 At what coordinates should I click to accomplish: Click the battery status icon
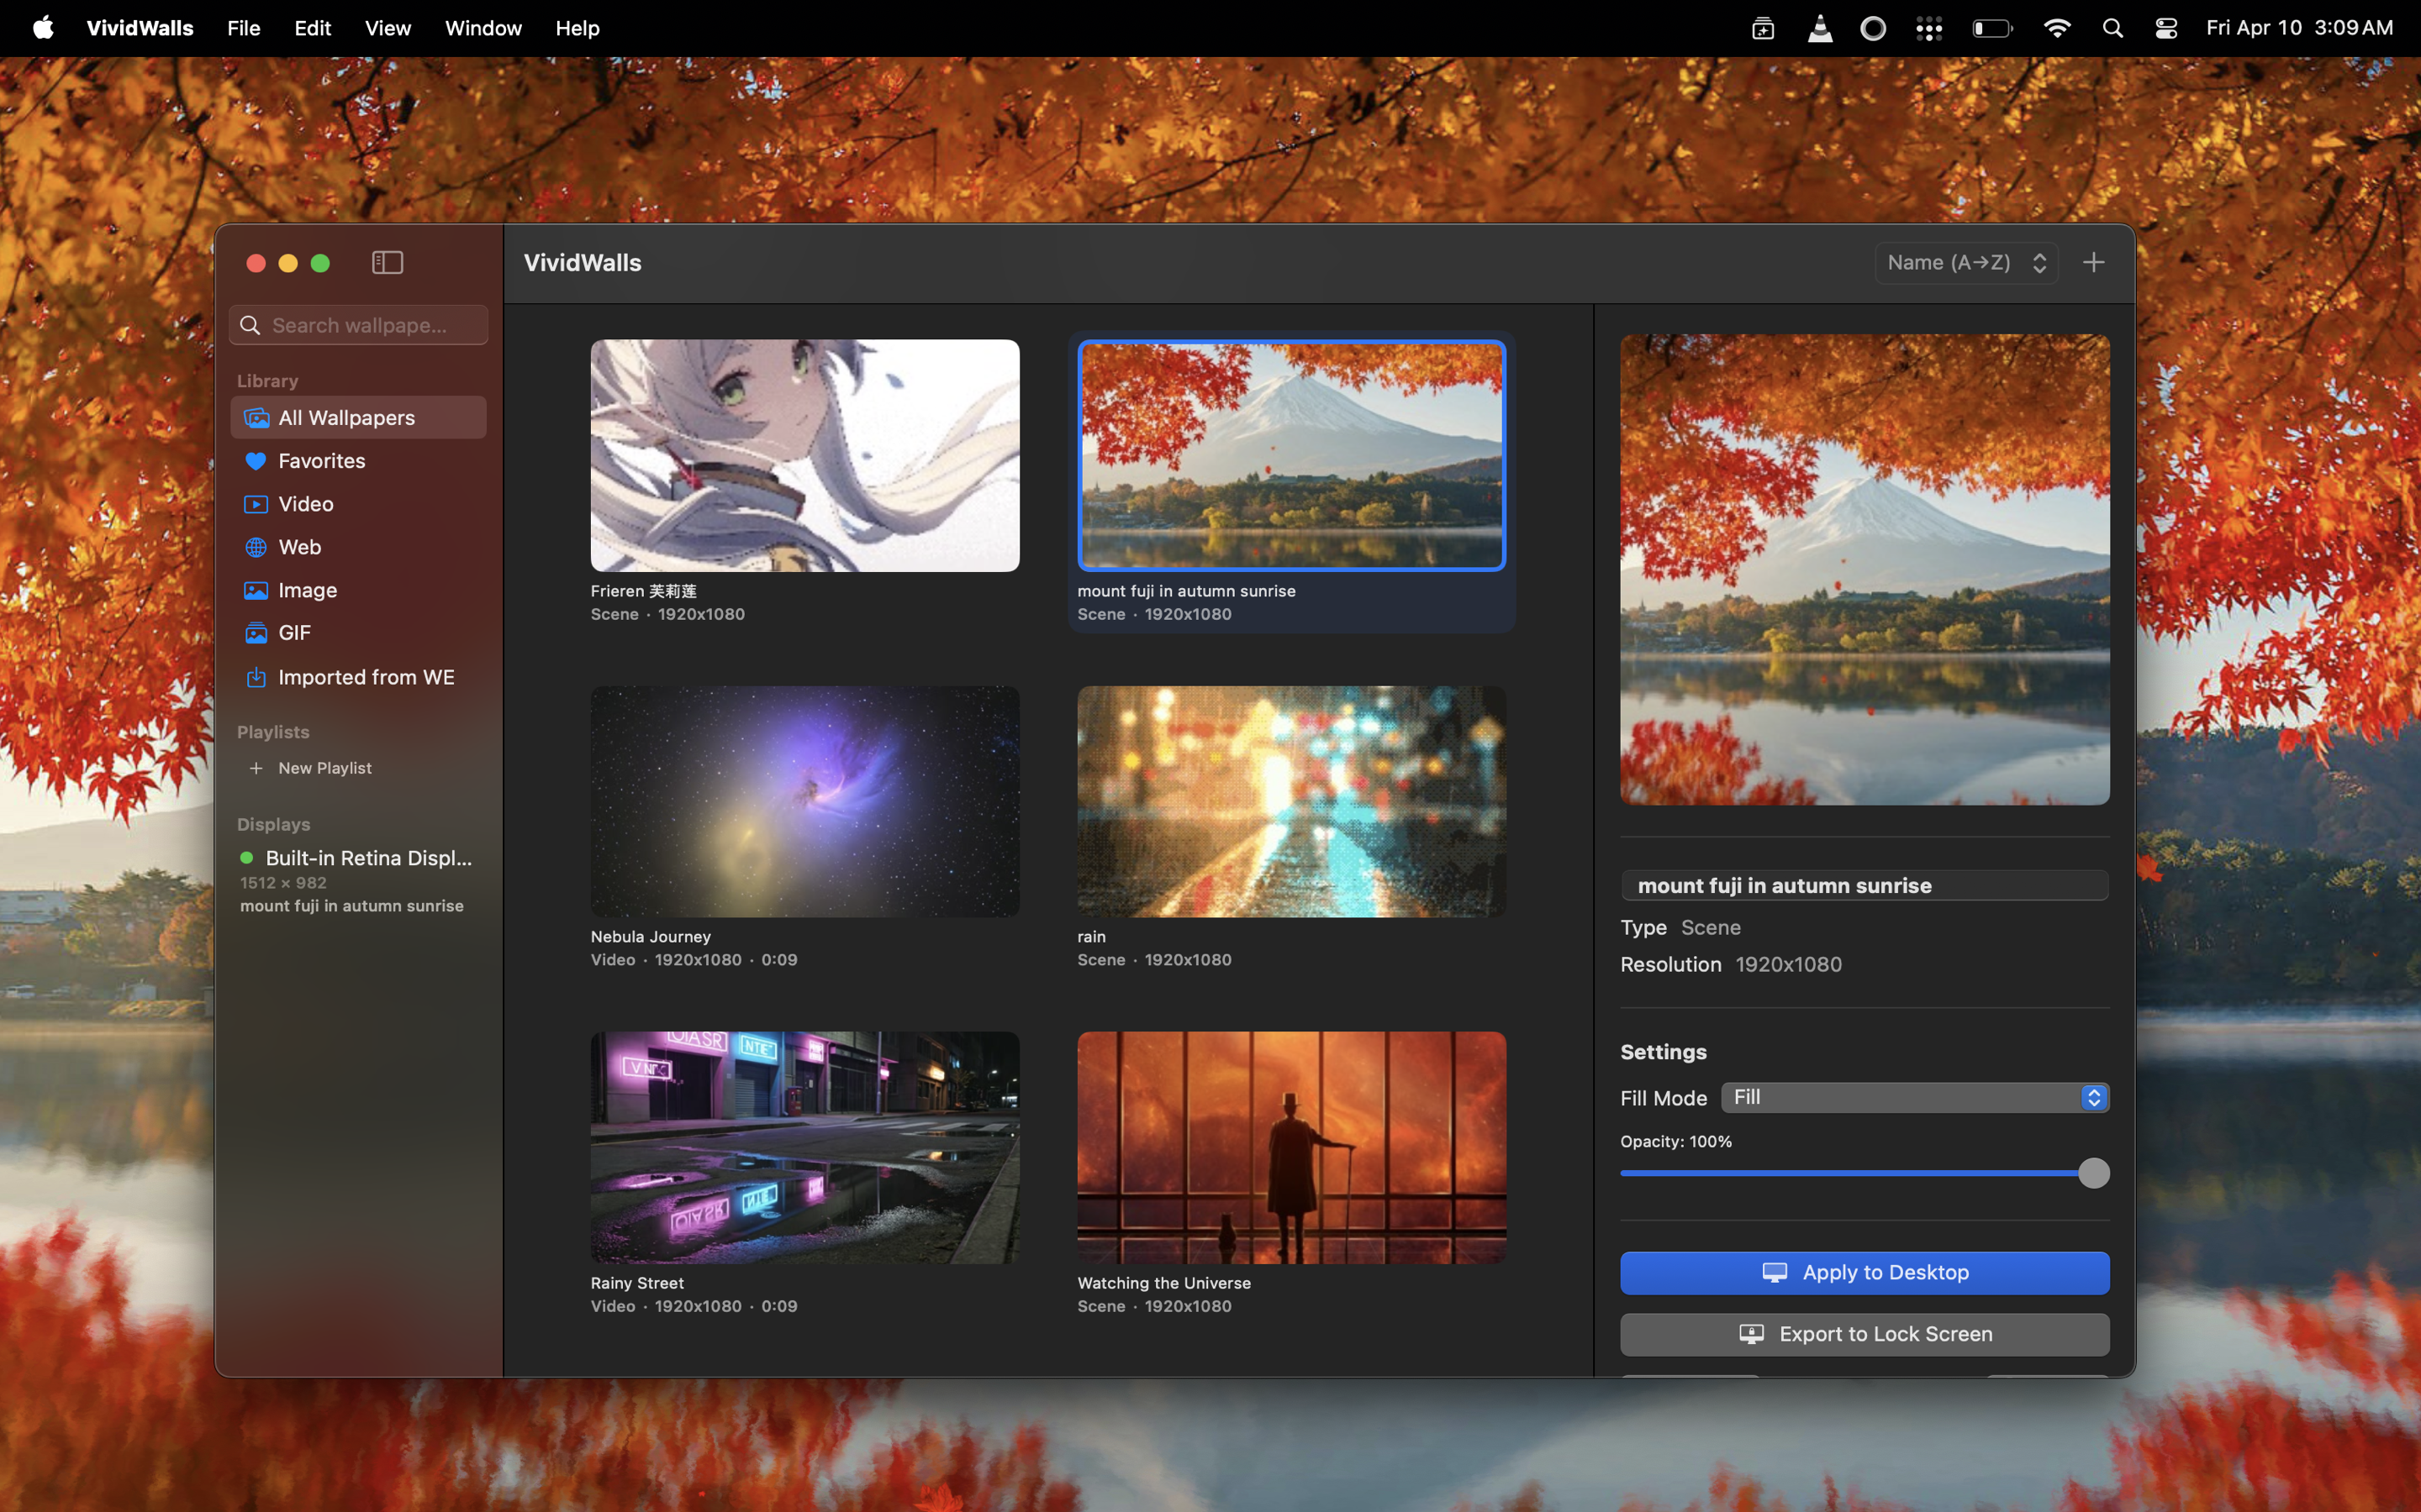[1991, 28]
